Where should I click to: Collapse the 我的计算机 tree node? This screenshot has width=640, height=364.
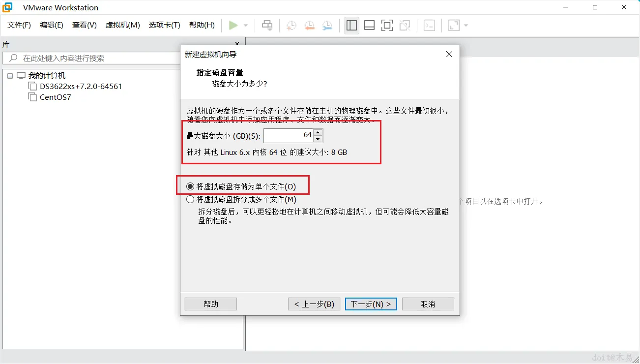(x=9, y=75)
